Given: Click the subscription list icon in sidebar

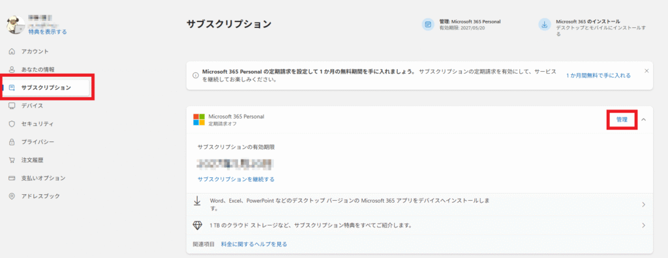Looking at the screenshot, I should pos(12,88).
